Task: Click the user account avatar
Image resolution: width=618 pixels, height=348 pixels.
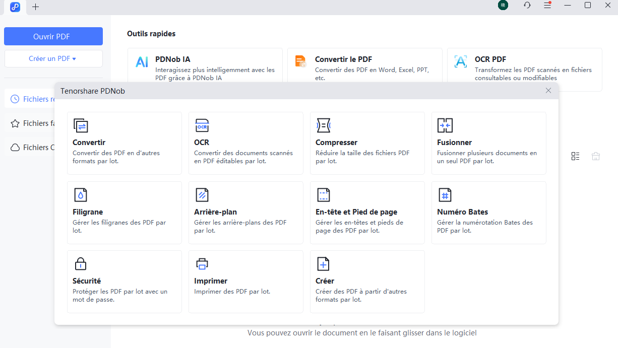Action: click(x=503, y=6)
